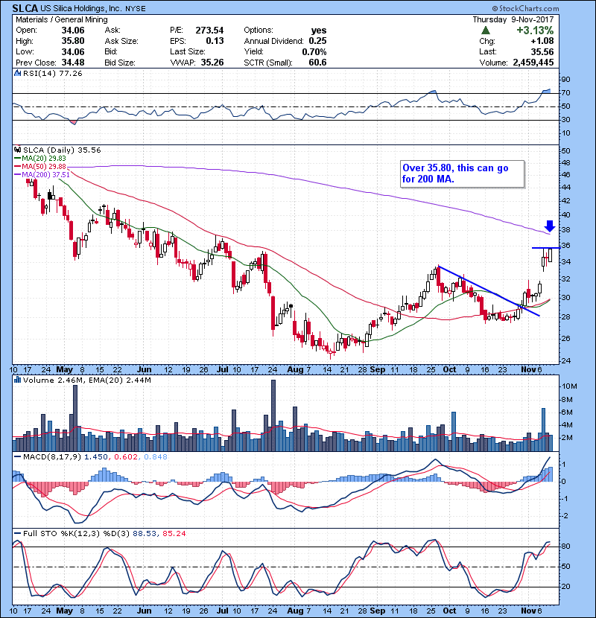The image size is (596, 618).
Task: Click the green up-triangle change icon
Action: (x=486, y=31)
